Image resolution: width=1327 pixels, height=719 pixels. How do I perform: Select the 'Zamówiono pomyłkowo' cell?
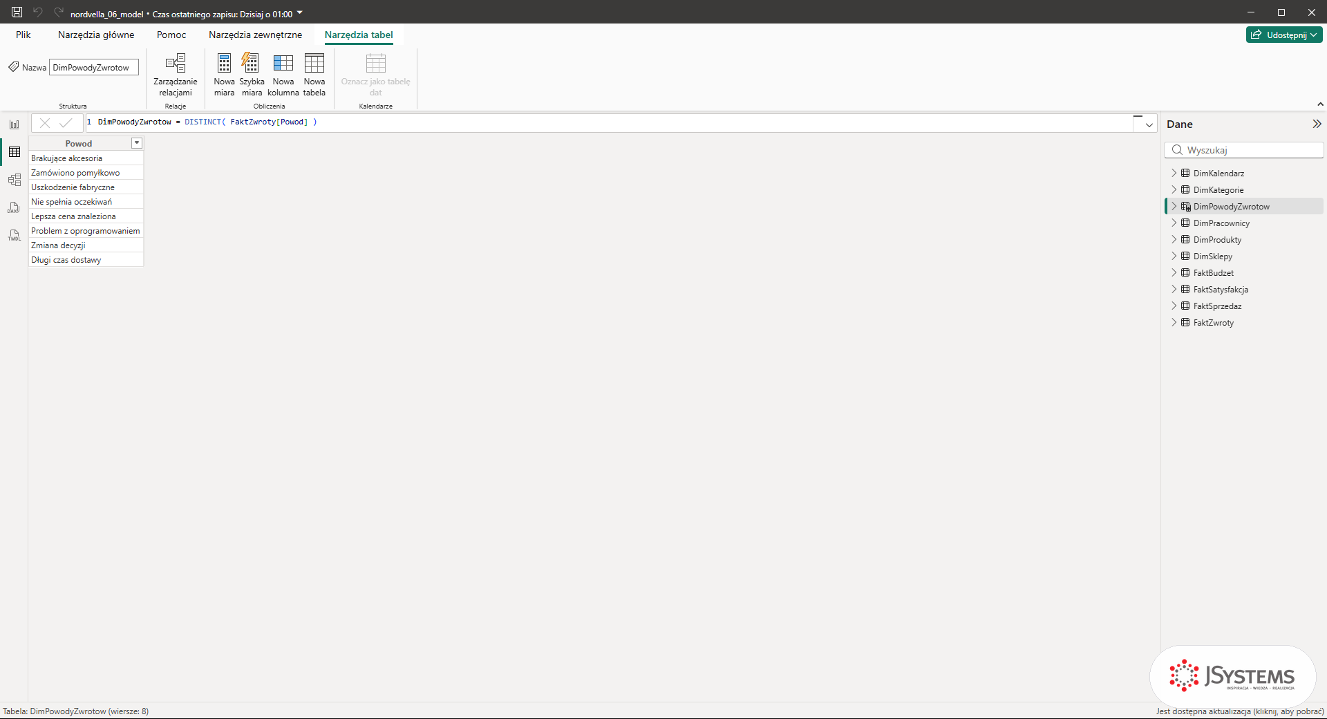[86, 173]
